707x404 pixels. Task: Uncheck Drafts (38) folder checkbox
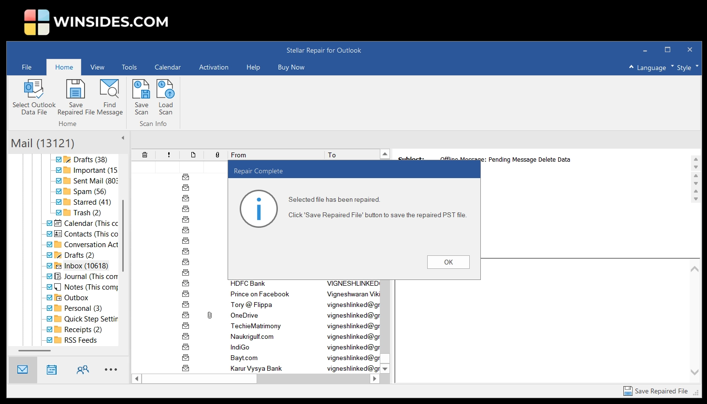click(59, 159)
